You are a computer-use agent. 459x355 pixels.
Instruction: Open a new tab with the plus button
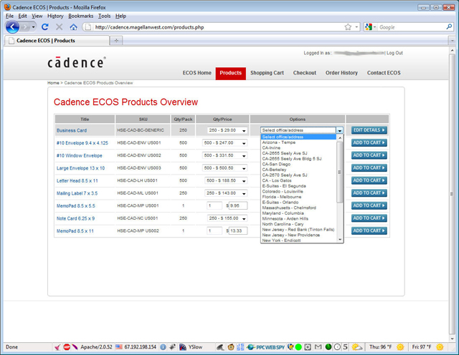point(116,40)
